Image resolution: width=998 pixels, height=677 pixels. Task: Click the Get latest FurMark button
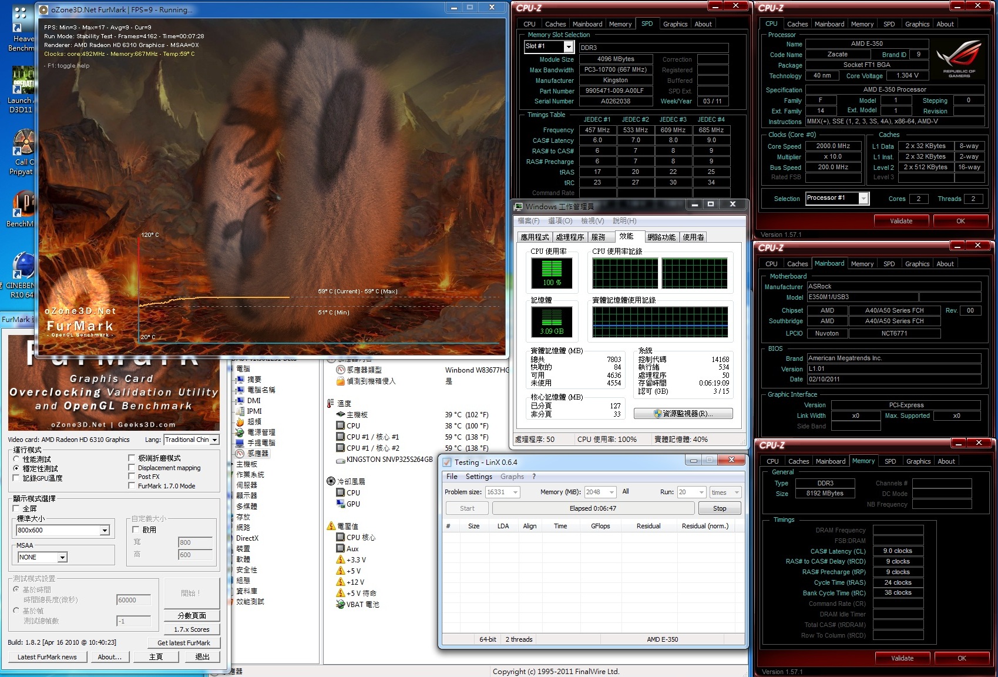(x=183, y=643)
